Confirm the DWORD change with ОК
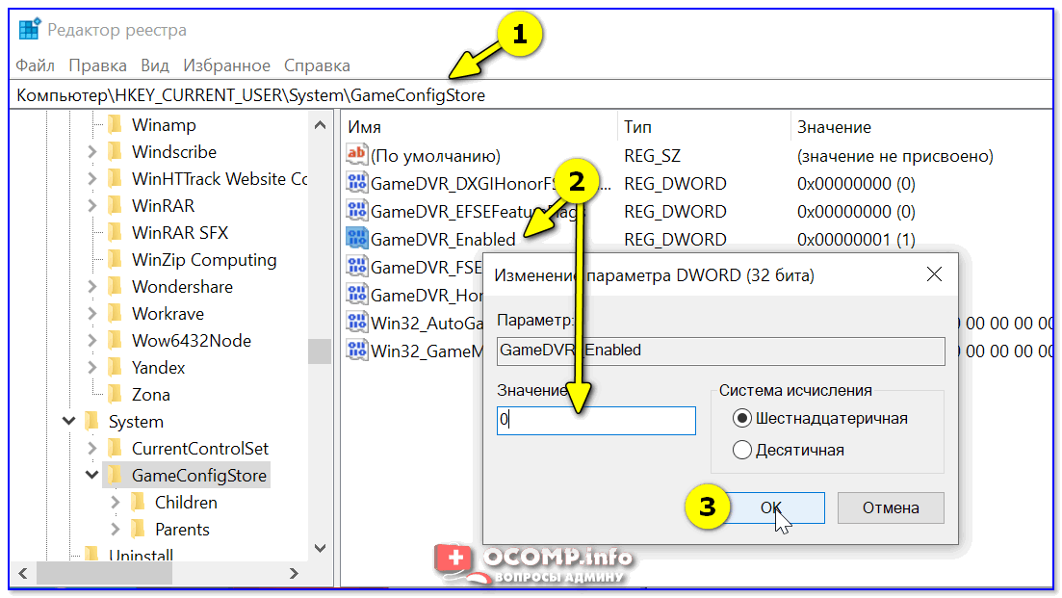This screenshot has height=598, width=1062. coord(771,507)
